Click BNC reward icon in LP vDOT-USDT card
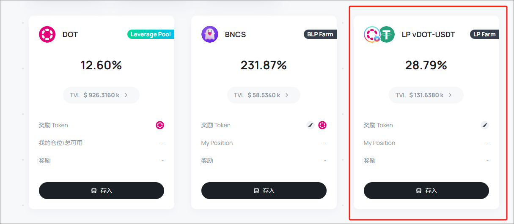This screenshot has width=514, height=224. (x=485, y=125)
